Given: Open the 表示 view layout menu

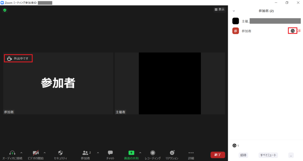Looking at the screenshot, I should click(x=219, y=9).
